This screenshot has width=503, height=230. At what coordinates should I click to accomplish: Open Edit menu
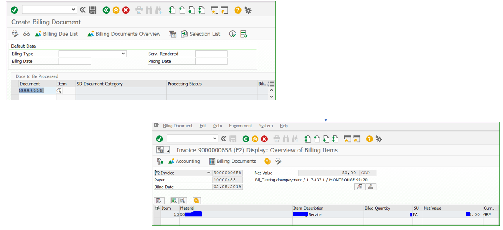pos(203,126)
